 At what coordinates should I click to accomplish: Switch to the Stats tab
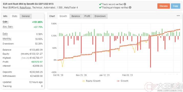15,16
